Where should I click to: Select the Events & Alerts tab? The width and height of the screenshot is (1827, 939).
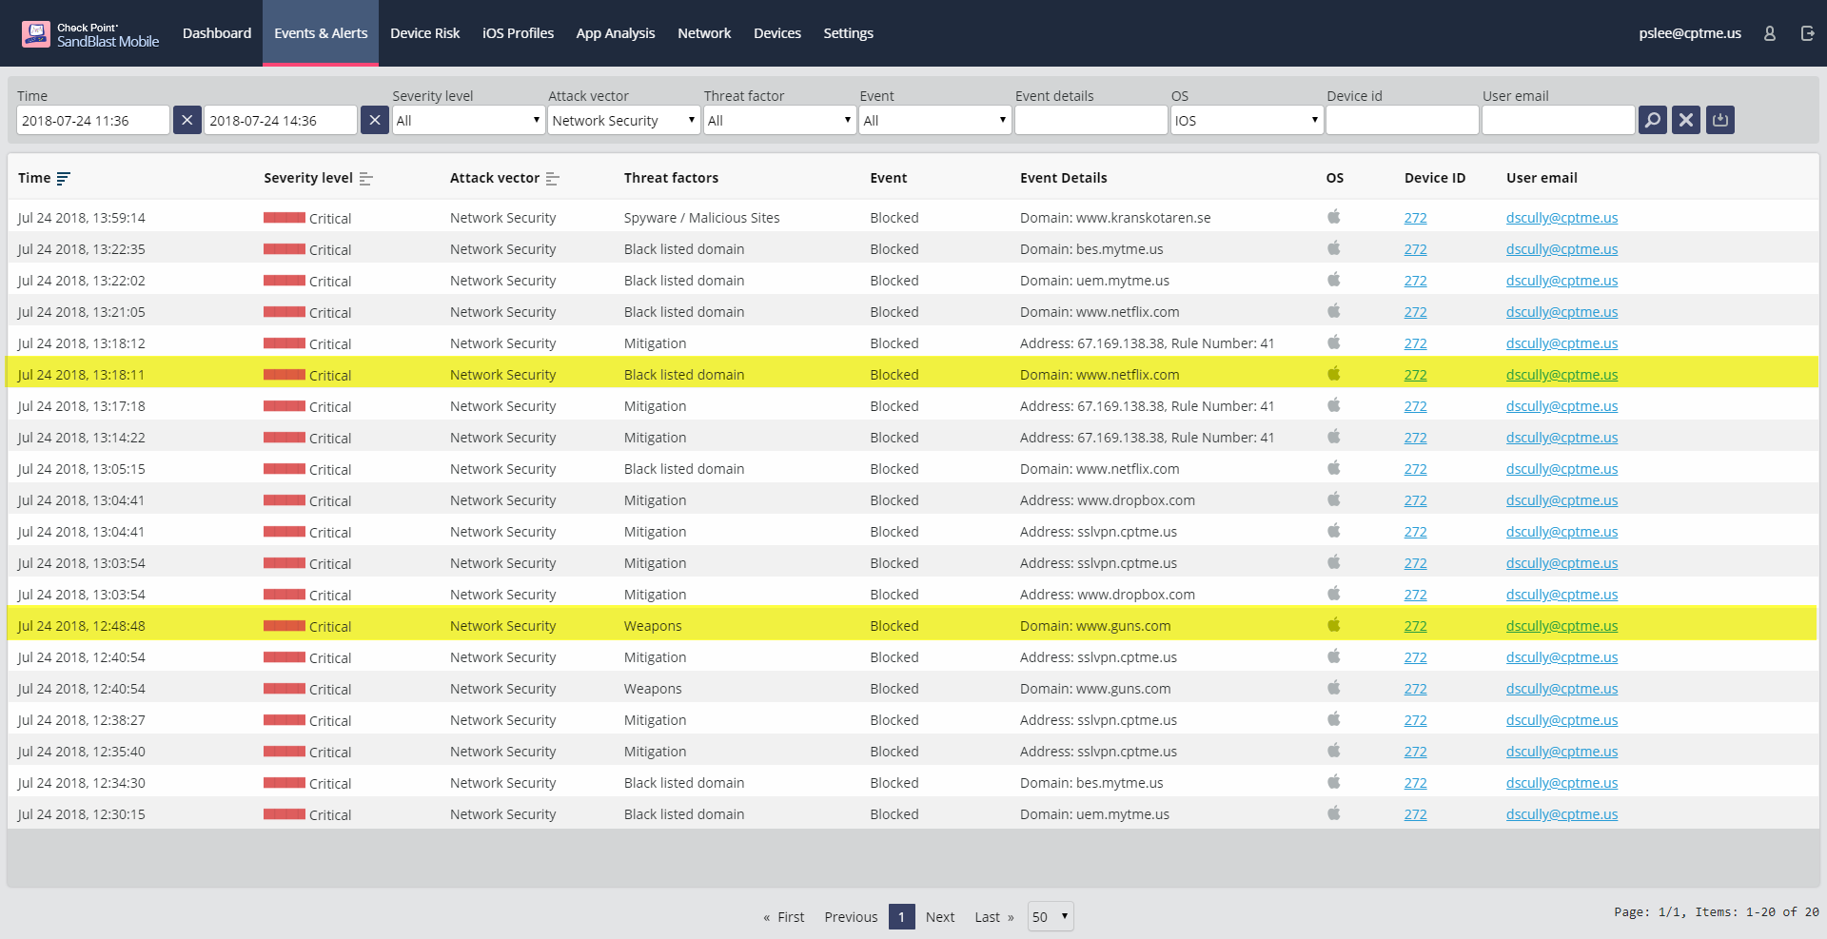[321, 33]
